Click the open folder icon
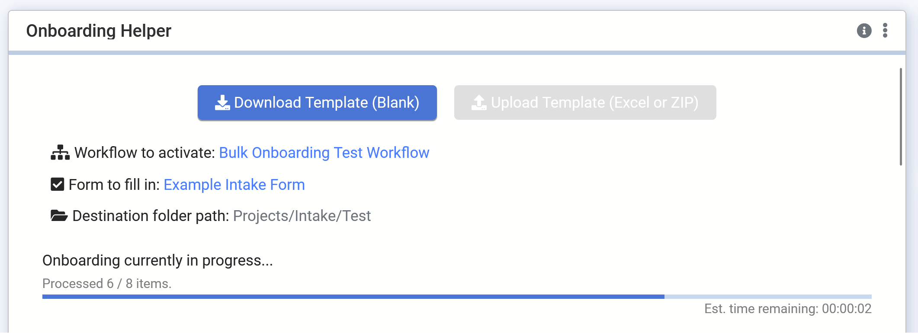This screenshot has width=918, height=333. pyautogui.click(x=59, y=215)
